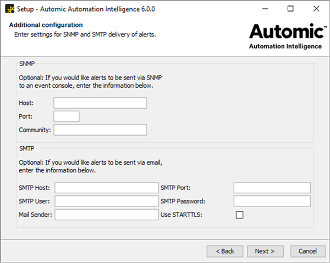Click the SMTP Host input field

click(107, 188)
